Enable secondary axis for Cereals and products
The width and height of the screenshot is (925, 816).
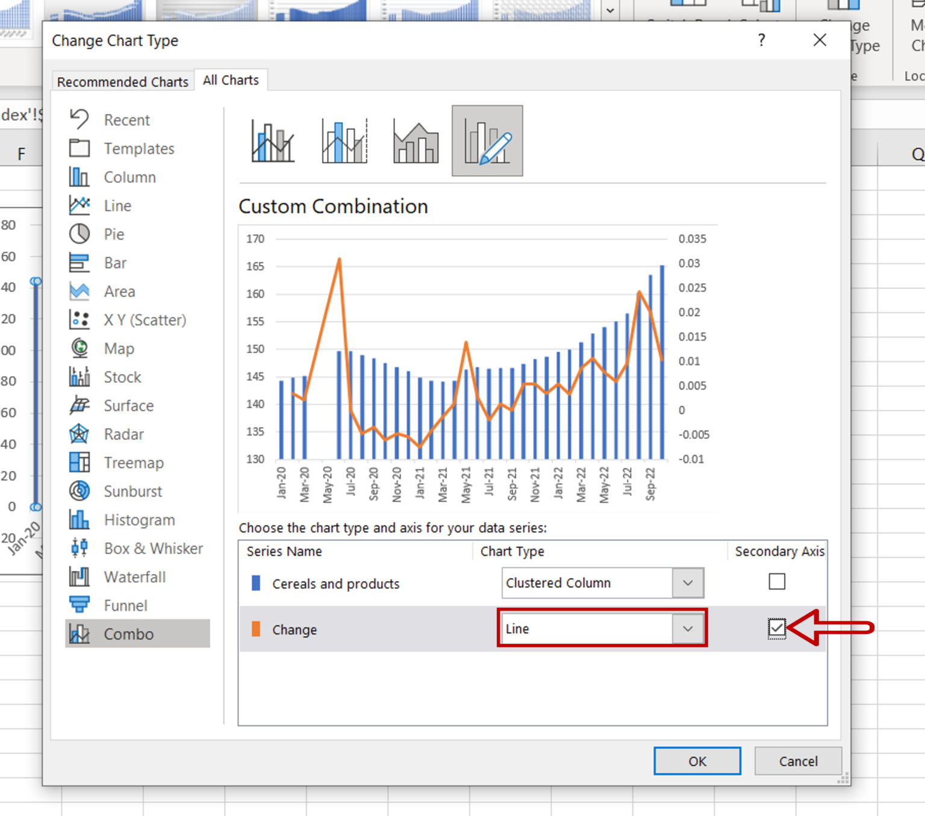point(777,582)
